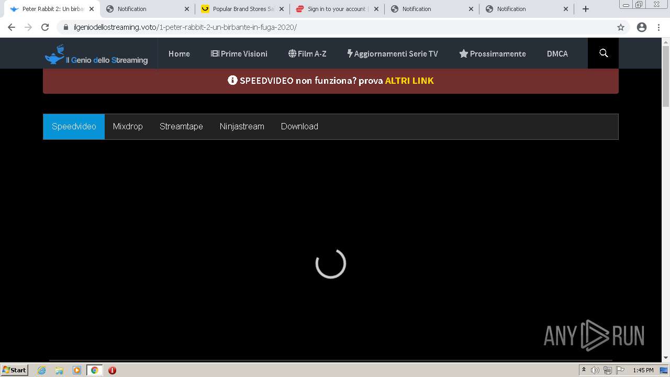Click the volume speaker tray icon

point(595,370)
